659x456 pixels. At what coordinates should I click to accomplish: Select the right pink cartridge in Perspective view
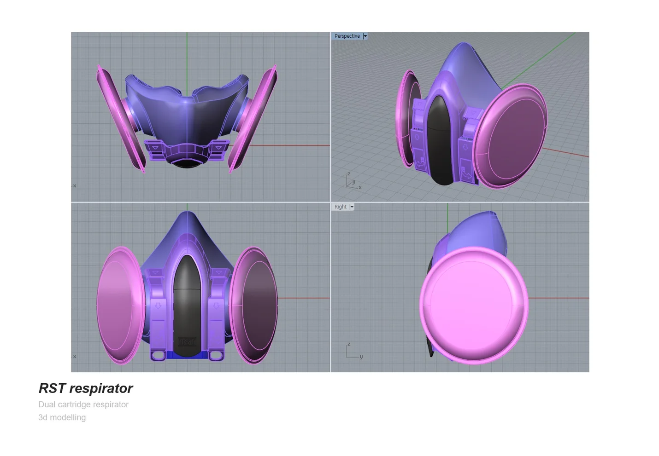[x=512, y=136]
